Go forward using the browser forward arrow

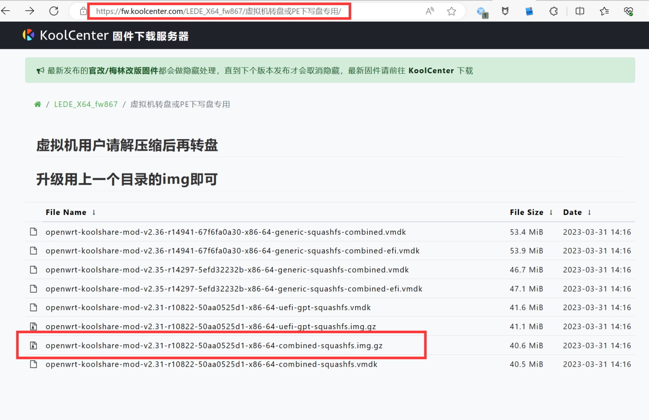30,11
